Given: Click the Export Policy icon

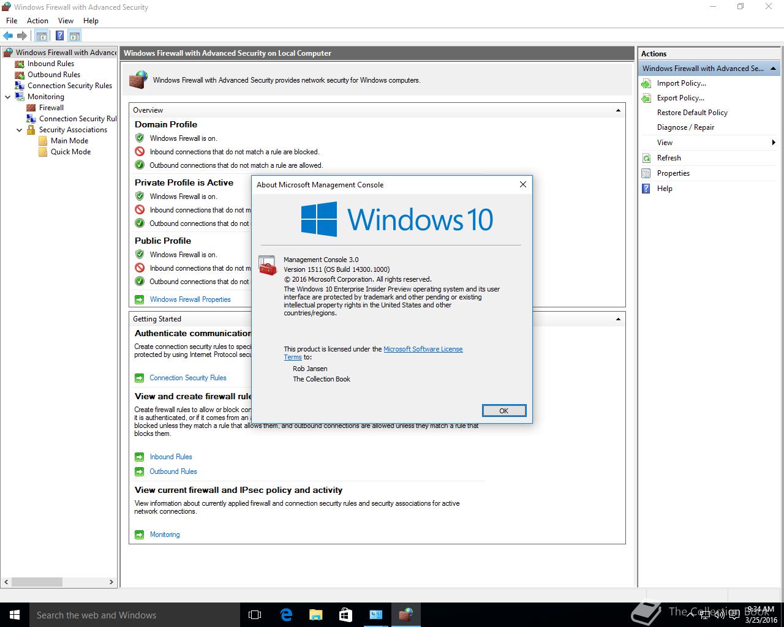Looking at the screenshot, I should click(646, 98).
